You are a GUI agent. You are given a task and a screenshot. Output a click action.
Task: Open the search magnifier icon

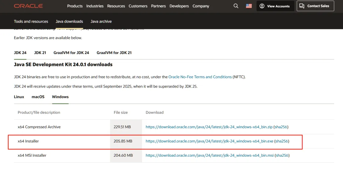236,6
